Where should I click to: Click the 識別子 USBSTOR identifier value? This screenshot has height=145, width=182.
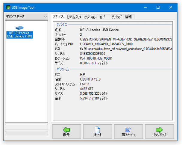tap(126, 39)
